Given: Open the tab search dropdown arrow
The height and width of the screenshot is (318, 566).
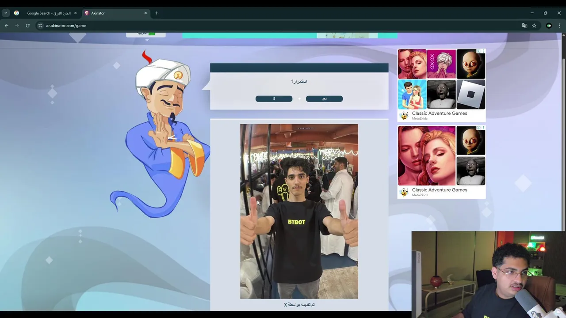Looking at the screenshot, I should click(6, 13).
